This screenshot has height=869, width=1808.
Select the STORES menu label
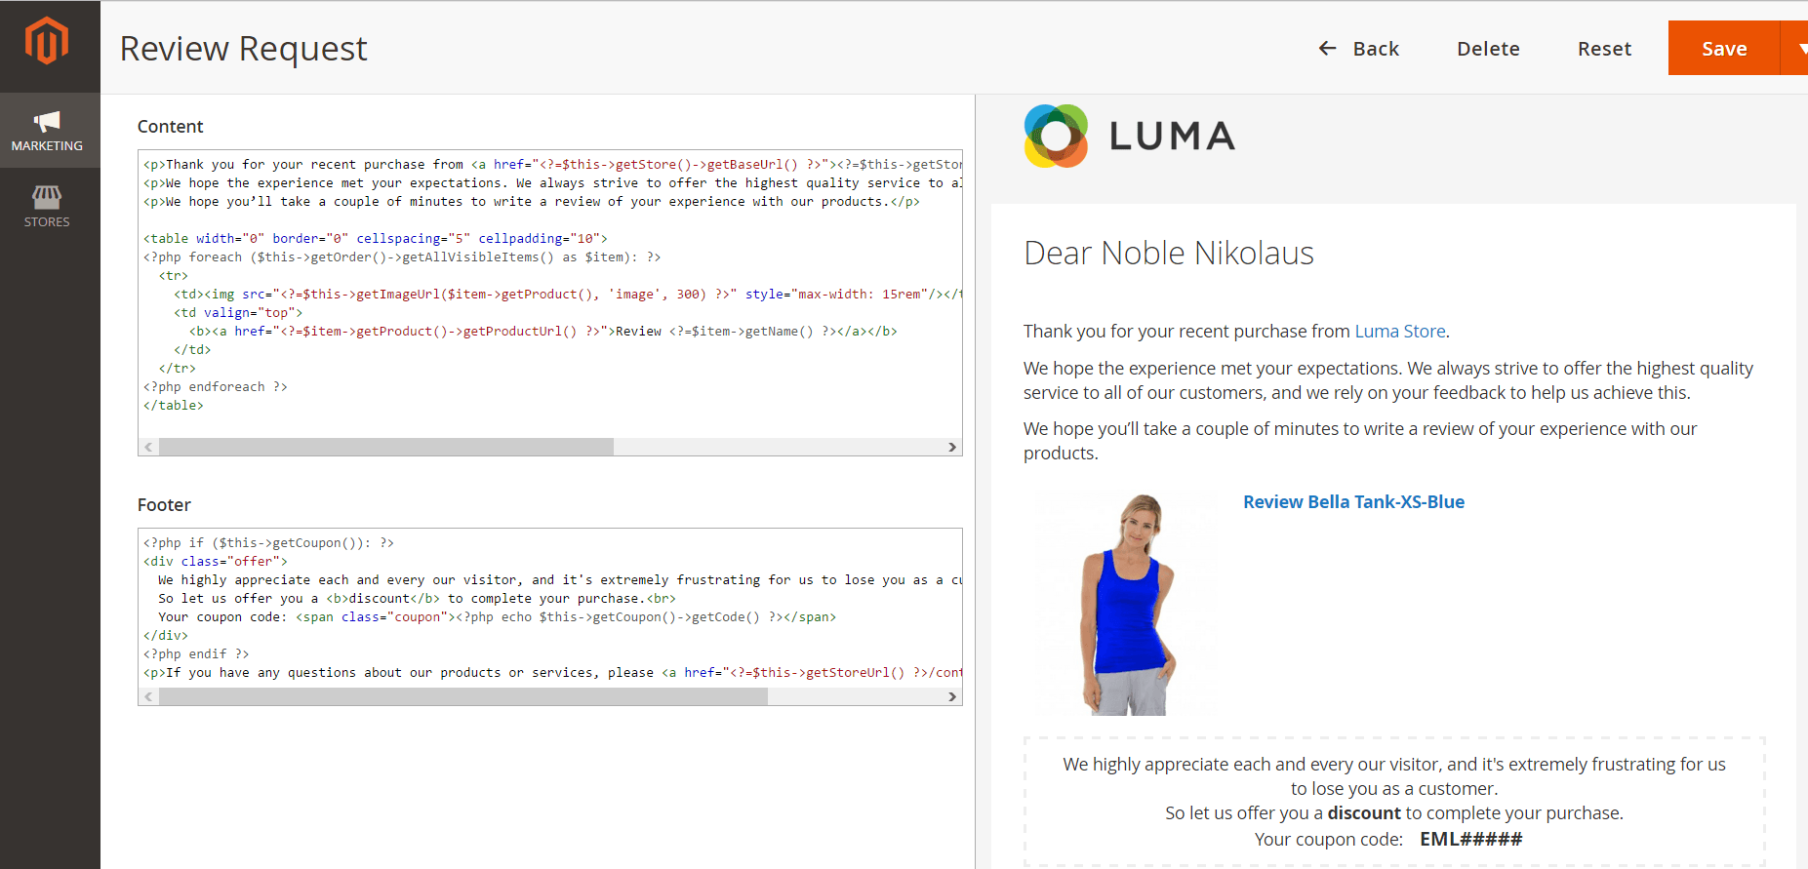tap(47, 222)
